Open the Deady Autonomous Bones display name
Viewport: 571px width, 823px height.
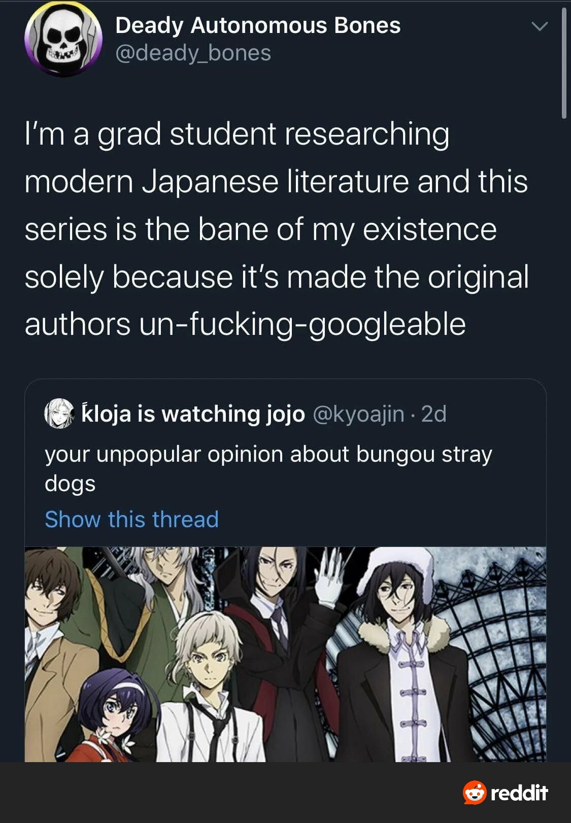coord(258,25)
